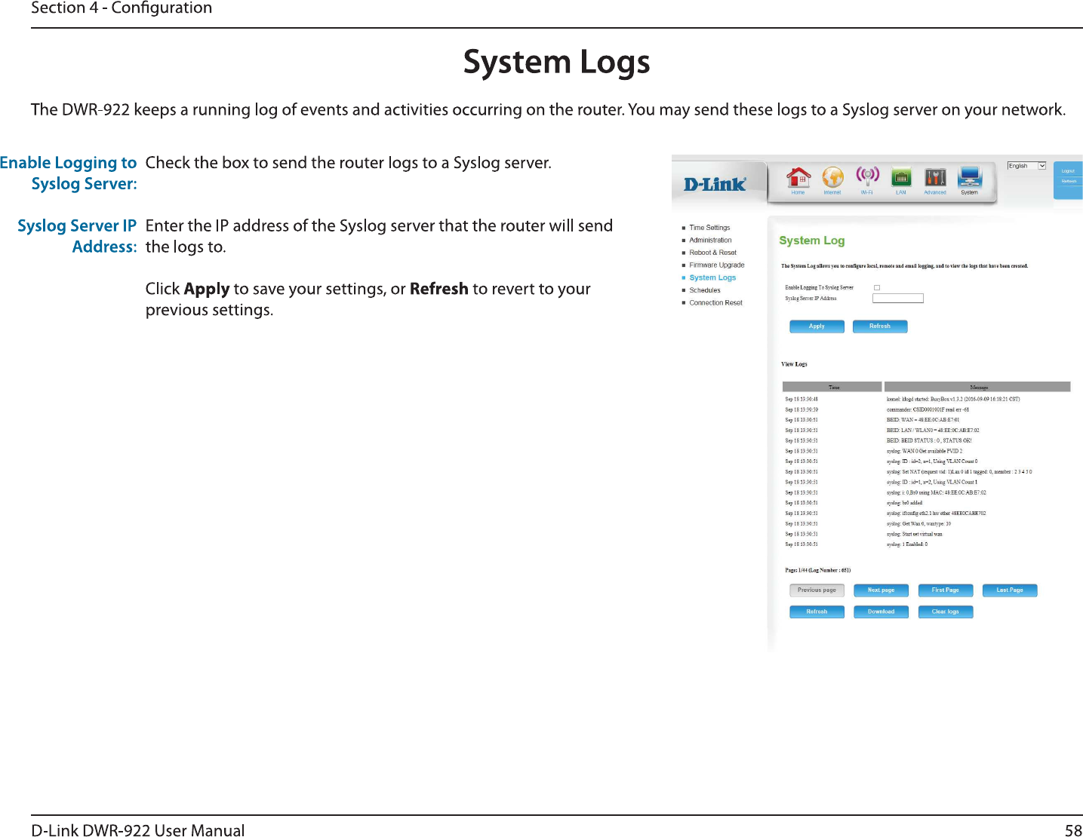Download the system logs

(881, 612)
